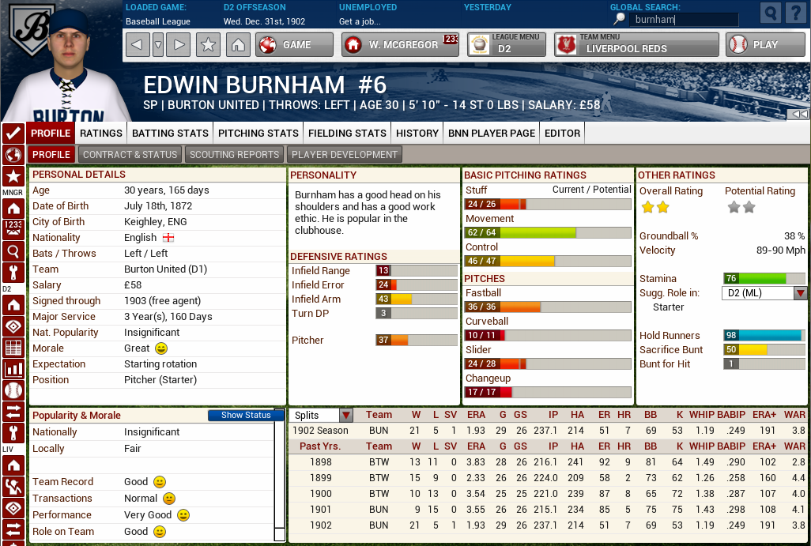The image size is (811, 546).
Task: Toggle the favorite star for this player
Action: point(207,45)
